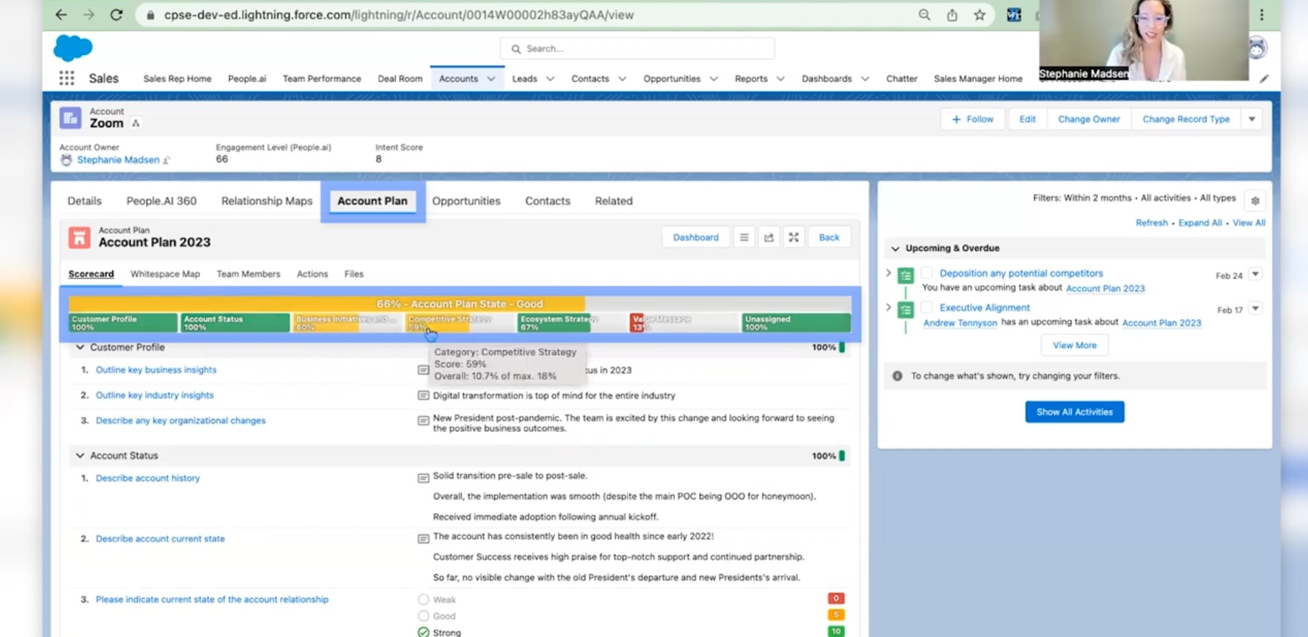Viewport: 1308px width, 637px height.
Task: Open the zoom magnifier icon in address bar
Action: [x=924, y=14]
